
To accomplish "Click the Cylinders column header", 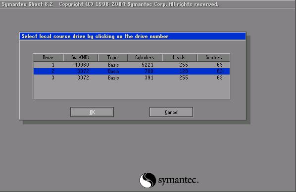I will pyautogui.click(x=145, y=57).
